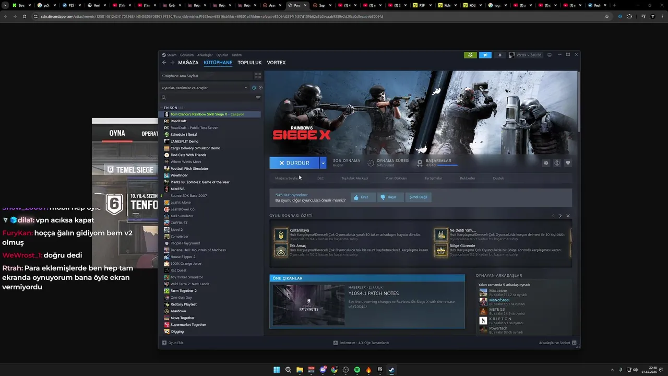Open the Tartışmalar link
The image size is (668, 376).
click(433, 178)
